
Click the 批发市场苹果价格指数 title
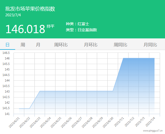pos(30,9)
